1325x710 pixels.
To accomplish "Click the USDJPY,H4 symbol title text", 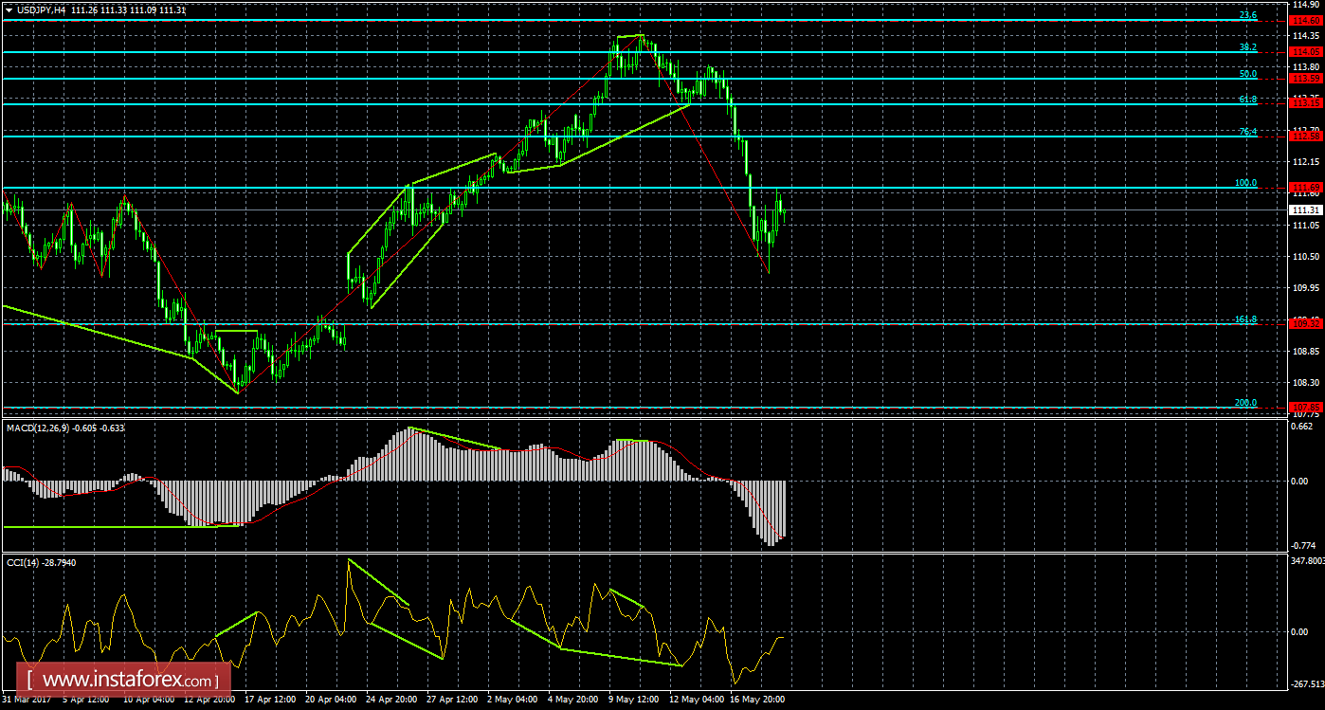I will (45, 9).
